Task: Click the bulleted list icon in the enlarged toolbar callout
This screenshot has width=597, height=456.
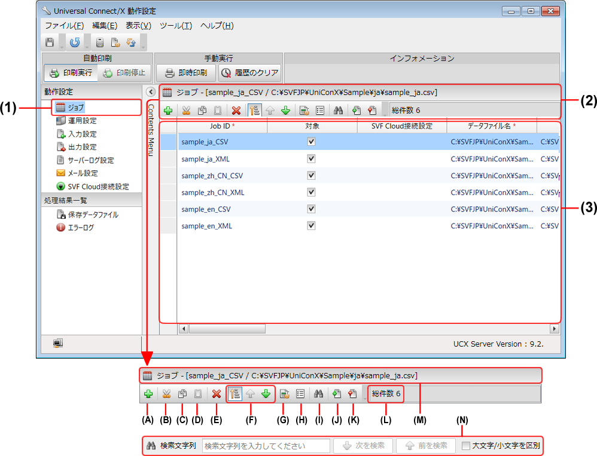Action: [300, 394]
